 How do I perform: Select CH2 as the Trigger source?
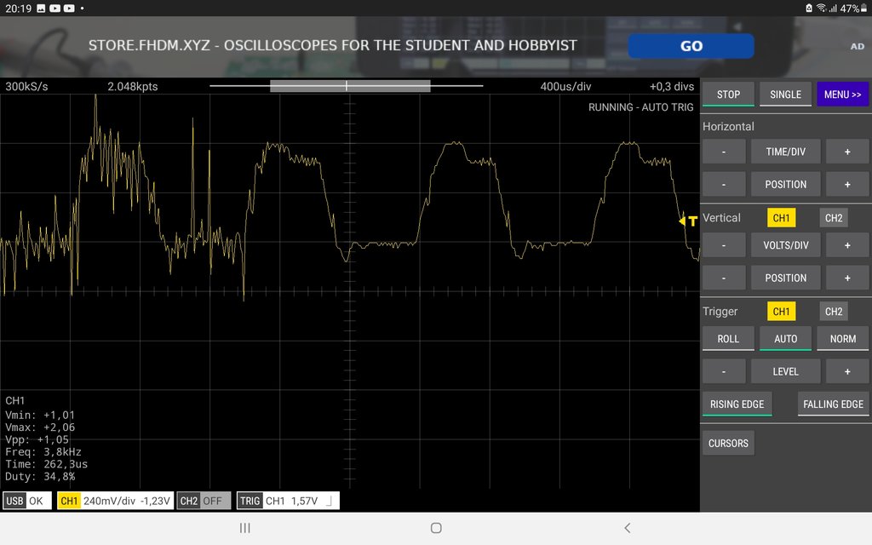[833, 312]
